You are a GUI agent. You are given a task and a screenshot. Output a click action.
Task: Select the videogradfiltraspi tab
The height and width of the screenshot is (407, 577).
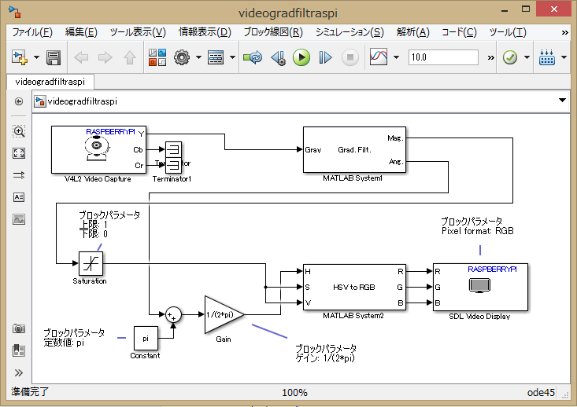50,81
